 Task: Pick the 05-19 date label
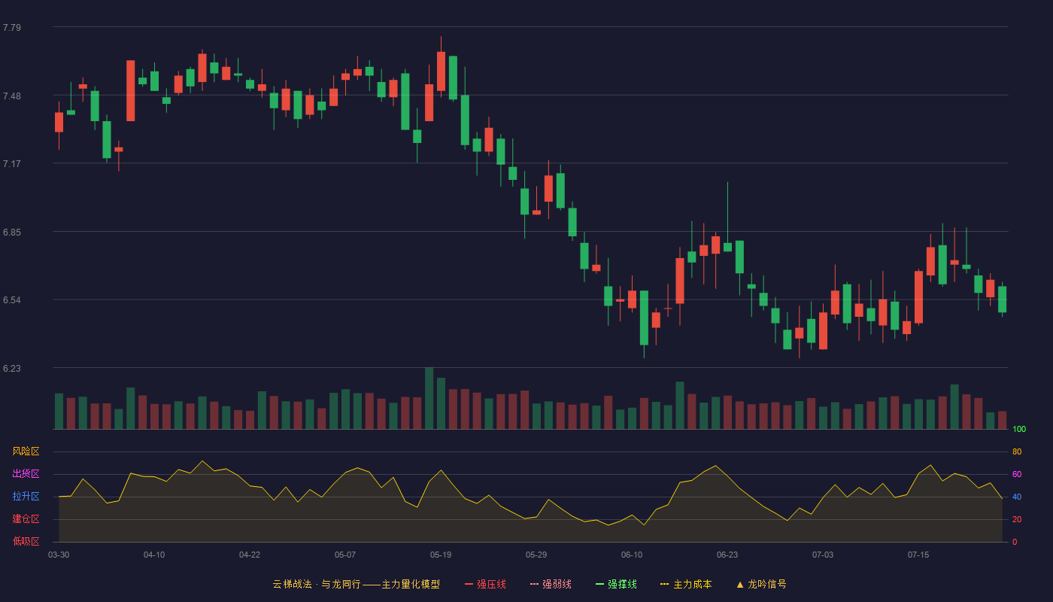click(441, 555)
